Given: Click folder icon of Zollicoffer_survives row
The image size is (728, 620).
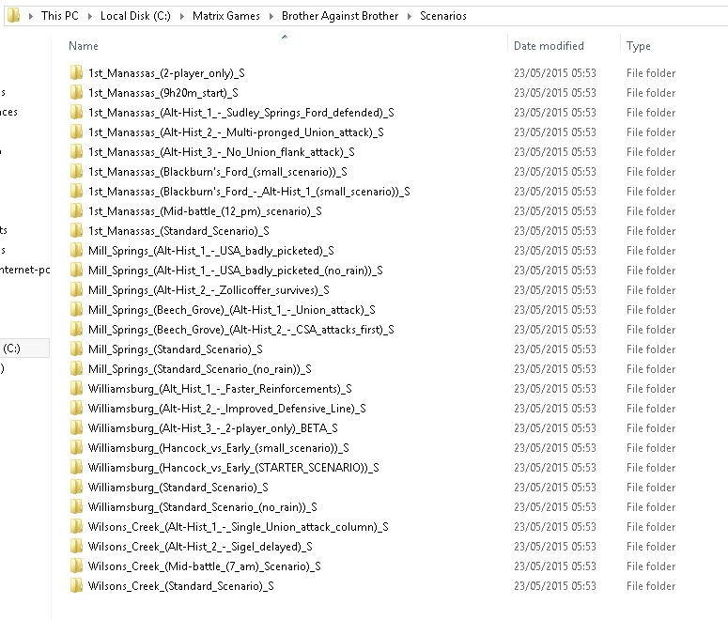Looking at the screenshot, I should pyautogui.click(x=77, y=290).
